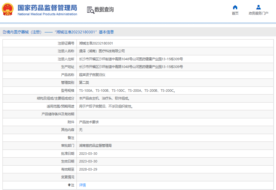Click the 备注 row label
The width and height of the screenshot is (276, 190).
point(71,138)
